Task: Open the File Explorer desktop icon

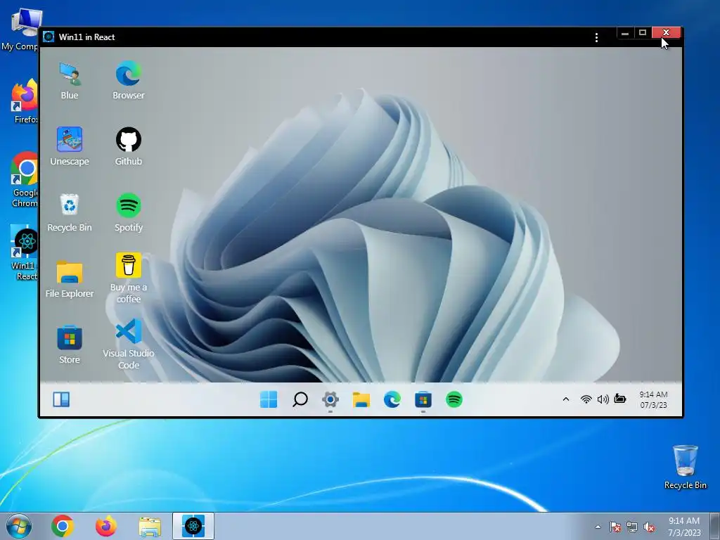Action: 70,279
